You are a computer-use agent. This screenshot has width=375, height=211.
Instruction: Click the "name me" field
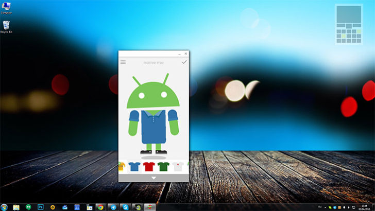click(154, 63)
